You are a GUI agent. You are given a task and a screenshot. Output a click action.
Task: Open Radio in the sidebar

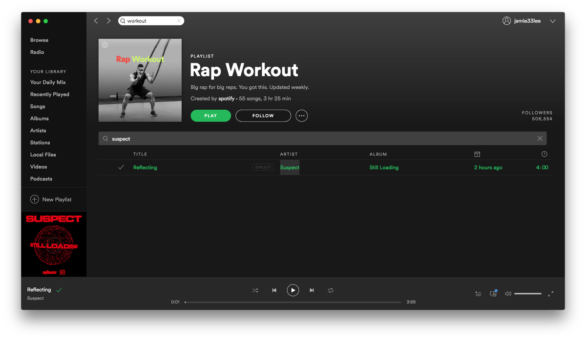[37, 52]
